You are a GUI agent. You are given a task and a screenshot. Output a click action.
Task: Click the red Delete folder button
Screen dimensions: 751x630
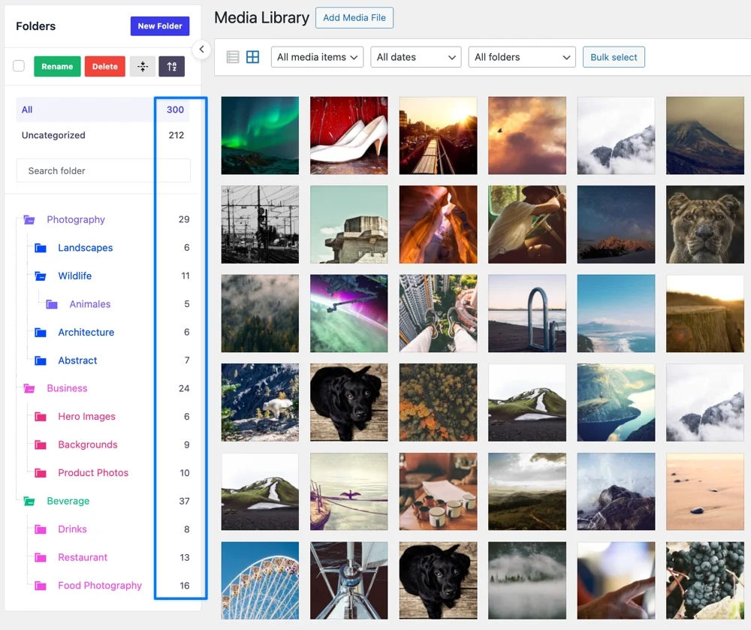(x=104, y=66)
